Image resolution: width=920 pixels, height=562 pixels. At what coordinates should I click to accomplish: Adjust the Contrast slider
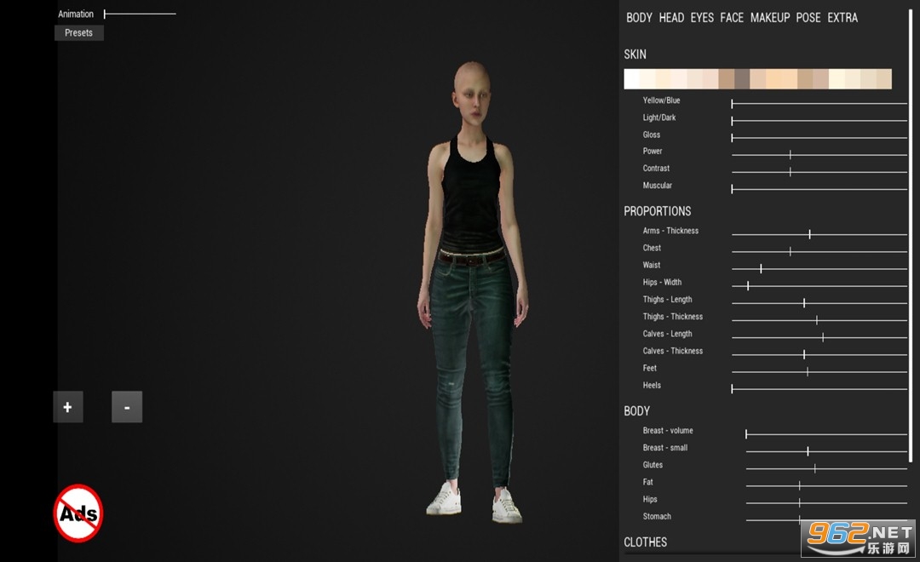click(819, 172)
